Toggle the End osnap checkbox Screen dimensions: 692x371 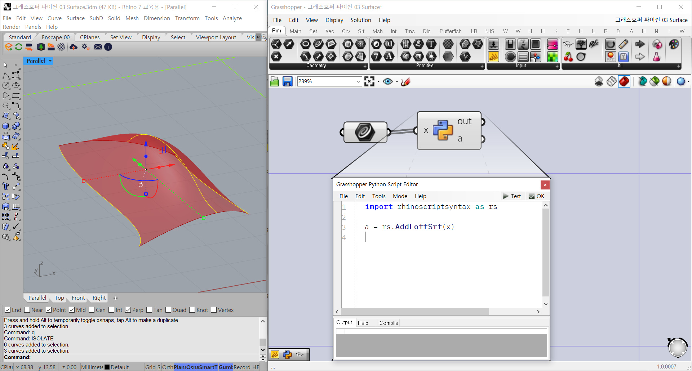[7, 310]
